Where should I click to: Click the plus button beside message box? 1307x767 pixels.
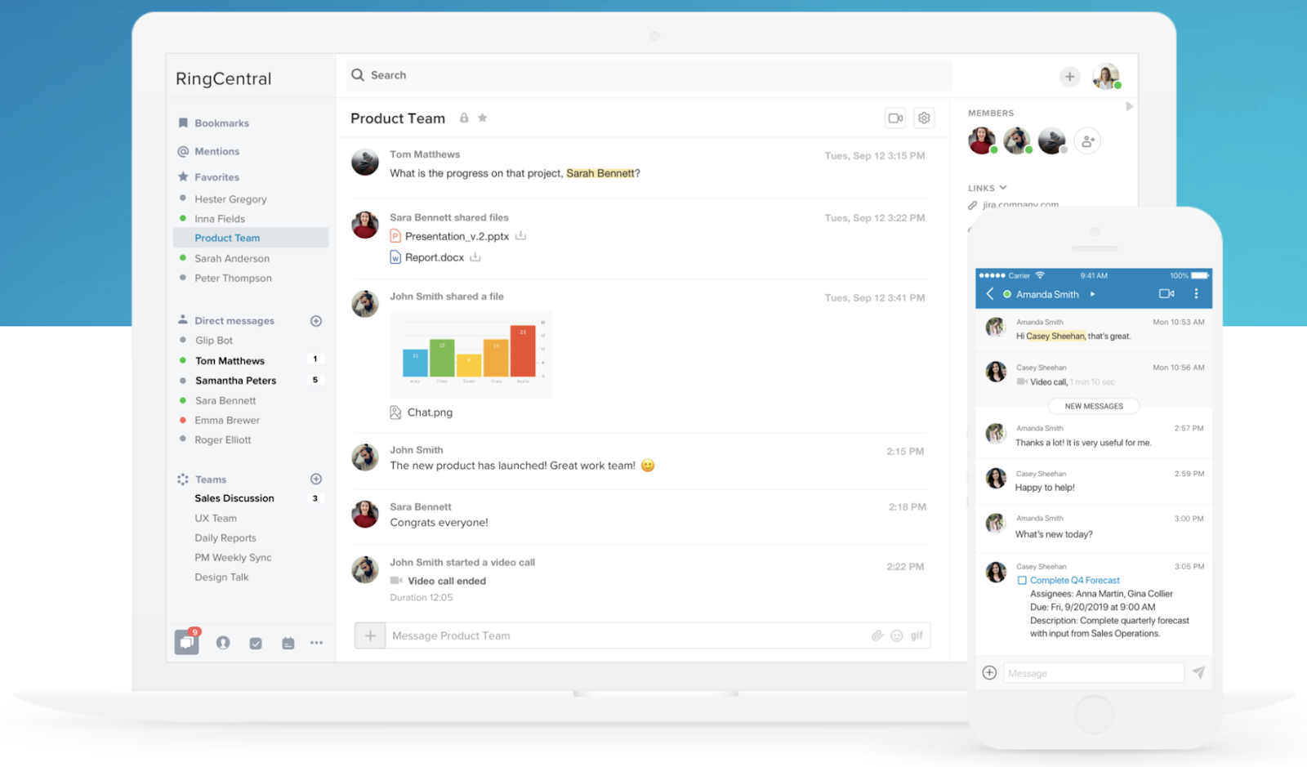pos(370,635)
